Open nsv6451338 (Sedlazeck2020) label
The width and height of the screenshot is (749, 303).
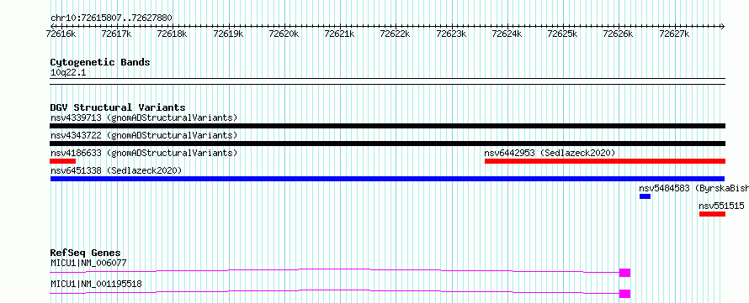[x=116, y=170]
